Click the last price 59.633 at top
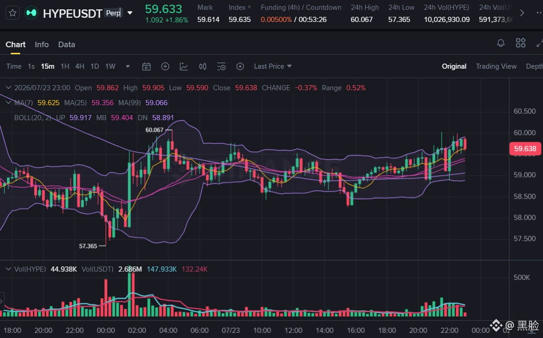The image size is (543, 338). click(x=163, y=9)
